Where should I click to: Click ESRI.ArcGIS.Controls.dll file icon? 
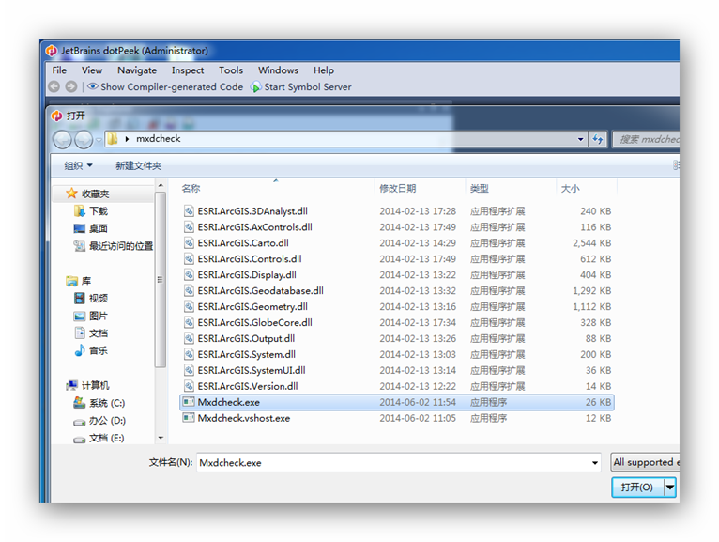point(189,259)
